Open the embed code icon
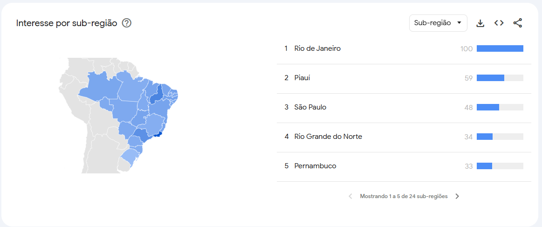Image resolution: width=542 pixels, height=227 pixels. (499, 23)
